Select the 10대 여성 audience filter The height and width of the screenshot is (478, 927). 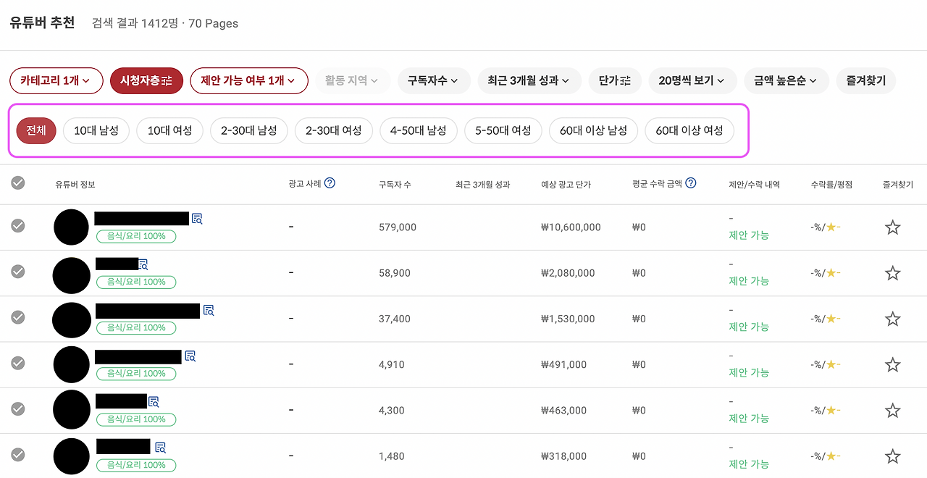click(x=169, y=130)
